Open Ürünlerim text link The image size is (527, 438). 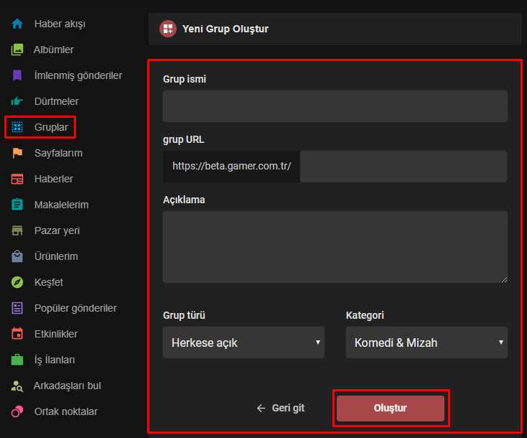56,256
